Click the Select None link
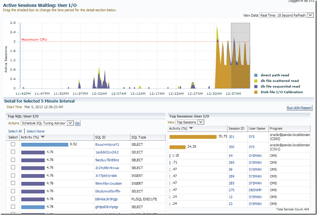The height and width of the screenshot is (215, 317). click(x=36, y=131)
